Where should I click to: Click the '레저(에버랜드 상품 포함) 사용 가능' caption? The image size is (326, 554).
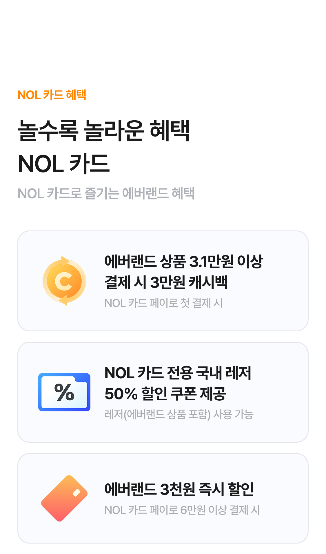(179, 415)
